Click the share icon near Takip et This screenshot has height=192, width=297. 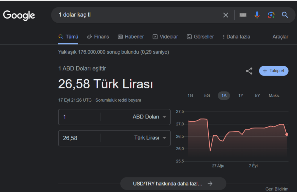(249, 71)
